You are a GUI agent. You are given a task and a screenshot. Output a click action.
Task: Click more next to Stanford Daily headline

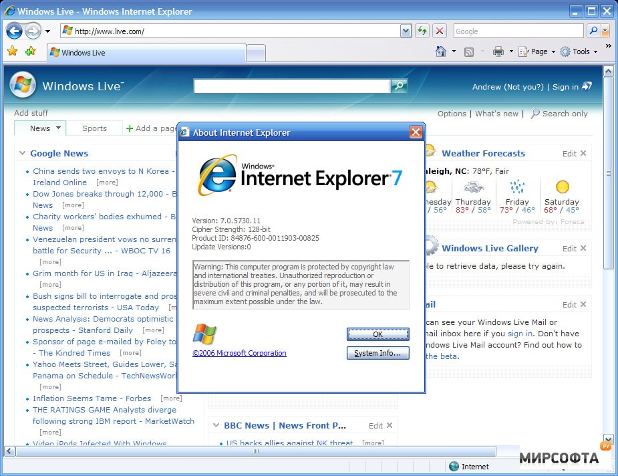153,330
